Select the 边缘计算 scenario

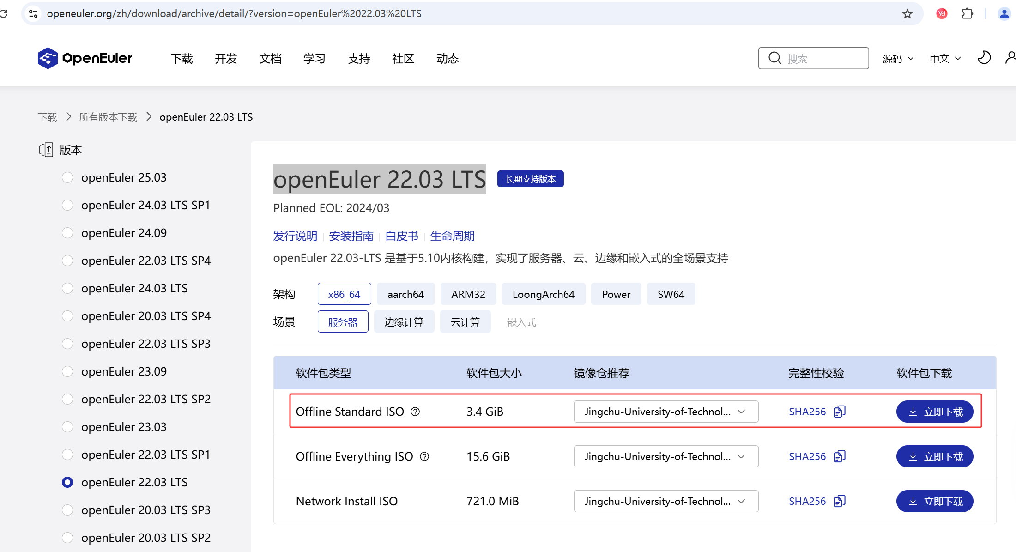[404, 322]
